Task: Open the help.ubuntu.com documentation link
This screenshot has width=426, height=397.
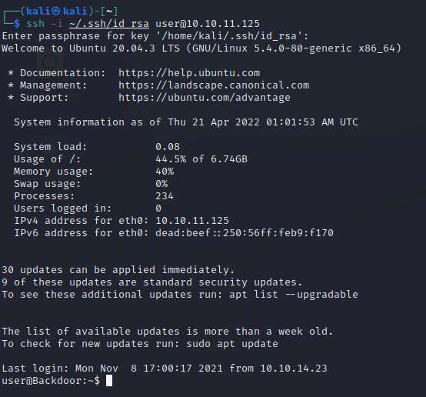Action: [x=189, y=73]
